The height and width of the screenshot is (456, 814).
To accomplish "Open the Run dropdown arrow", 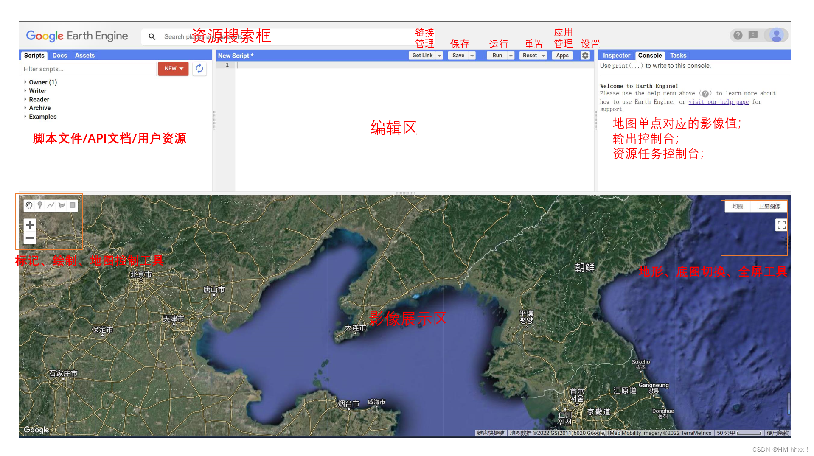I will click(x=511, y=56).
